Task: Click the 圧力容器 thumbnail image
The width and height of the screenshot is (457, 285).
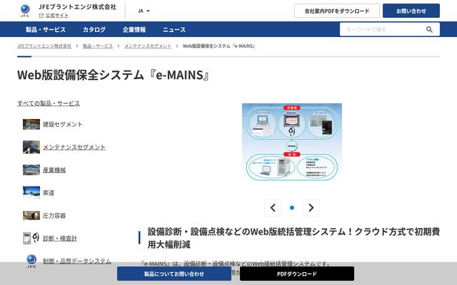Action: pyautogui.click(x=31, y=215)
